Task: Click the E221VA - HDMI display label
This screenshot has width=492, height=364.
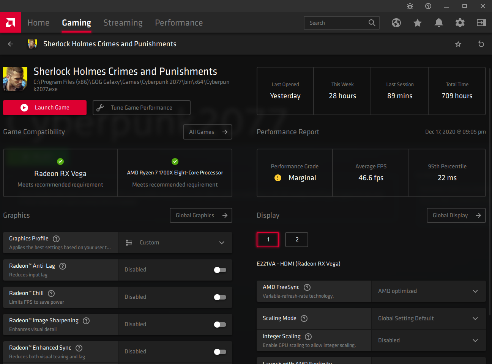Action: coord(298,264)
